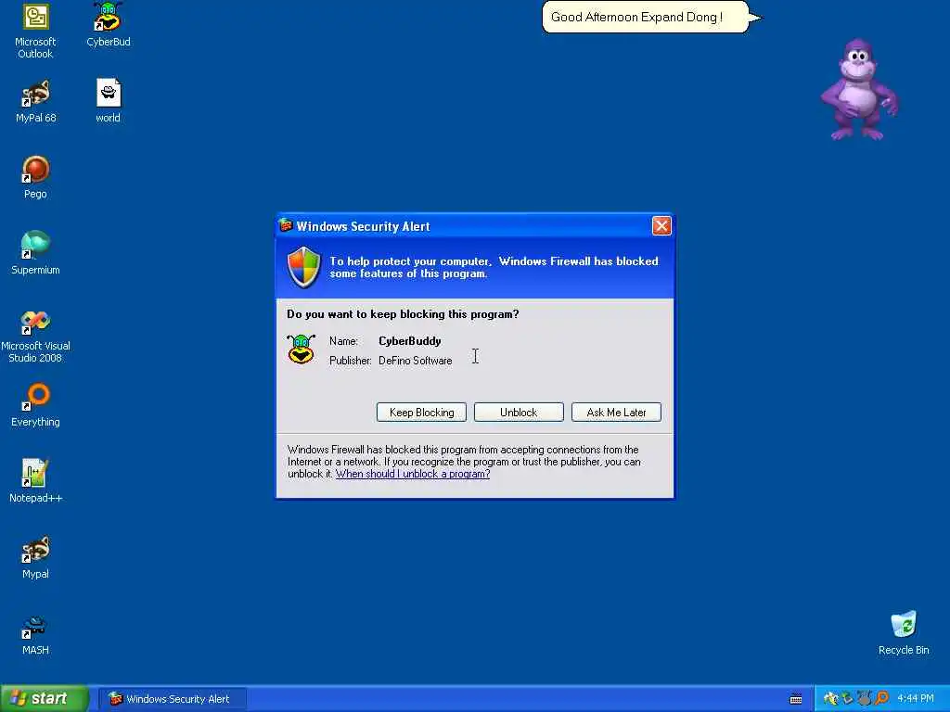The width and height of the screenshot is (950, 712).
Task: Open the Start menu
Action: 45,699
